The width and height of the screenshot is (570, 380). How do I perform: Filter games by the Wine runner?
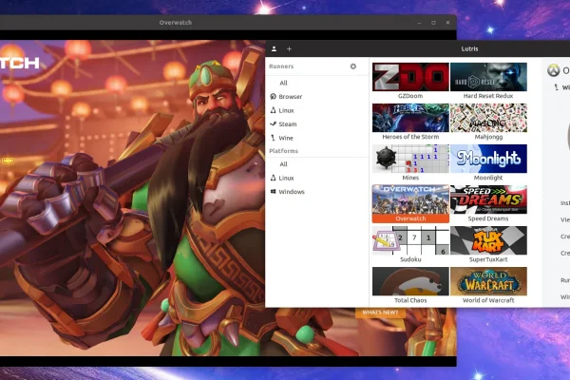point(286,138)
